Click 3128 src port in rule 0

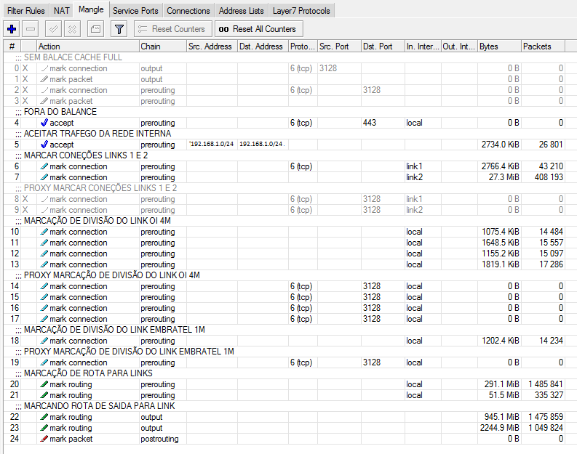coord(328,68)
